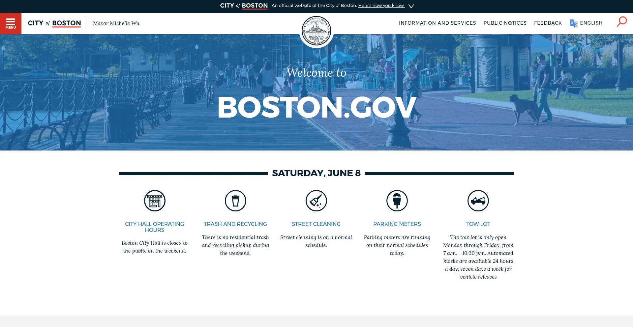The image size is (633, 327).
Task: Click "Here's how you know" link
Action: click(381, 6)
